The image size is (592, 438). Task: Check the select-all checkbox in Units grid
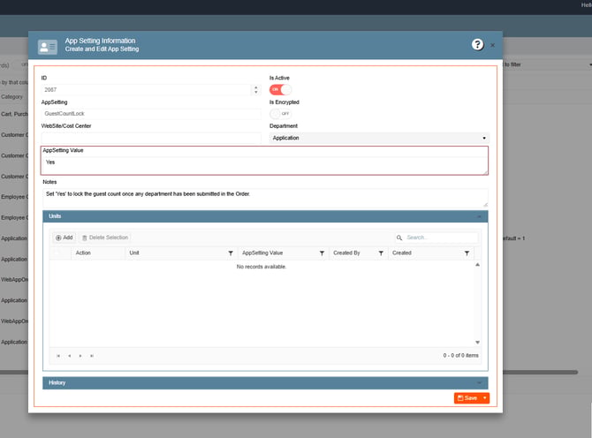pyautogui.click(x=57, y=253)
